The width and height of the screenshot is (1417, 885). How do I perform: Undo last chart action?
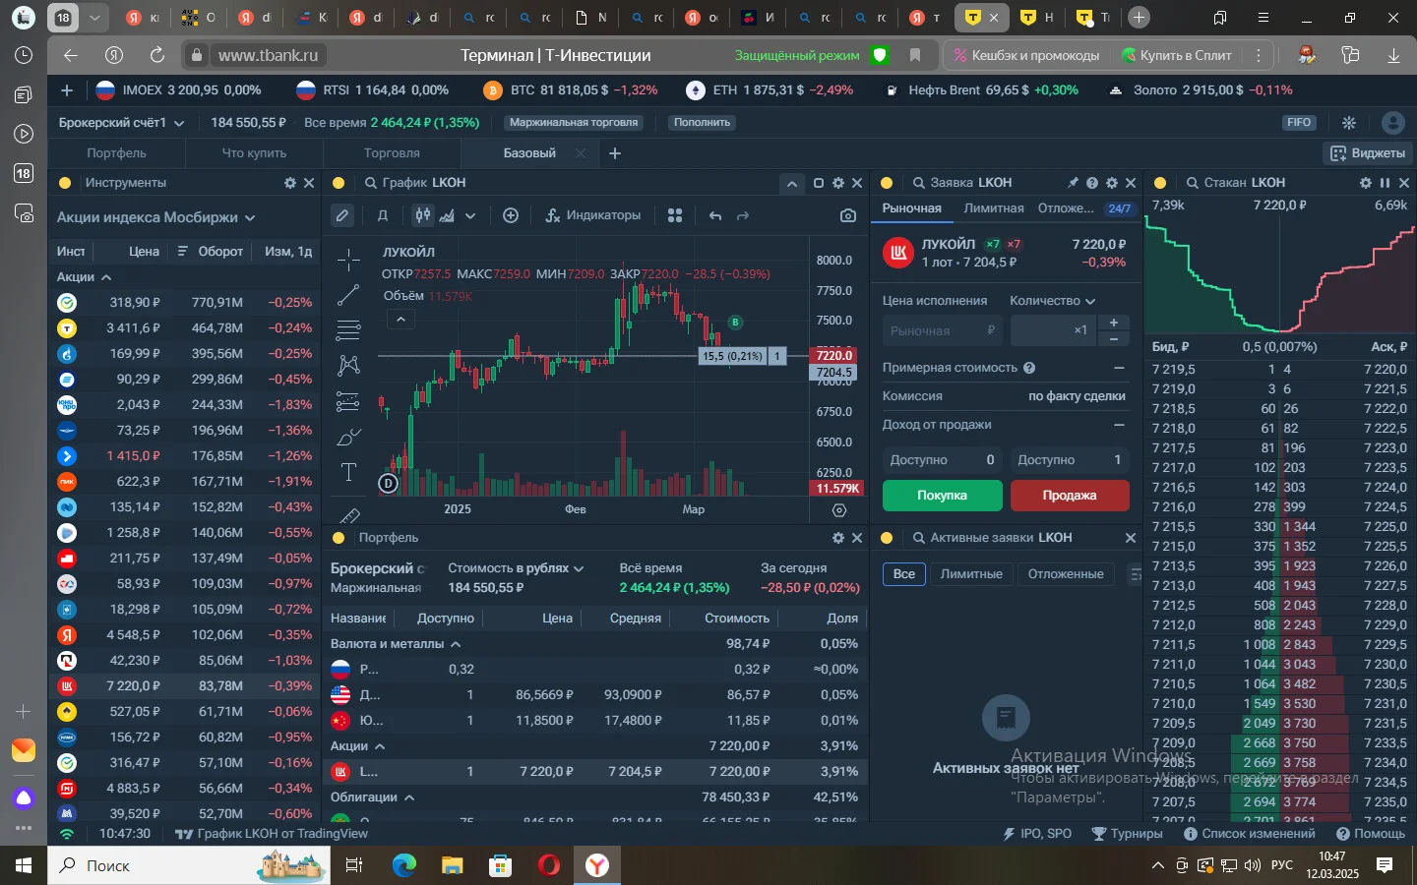point(715,215)
